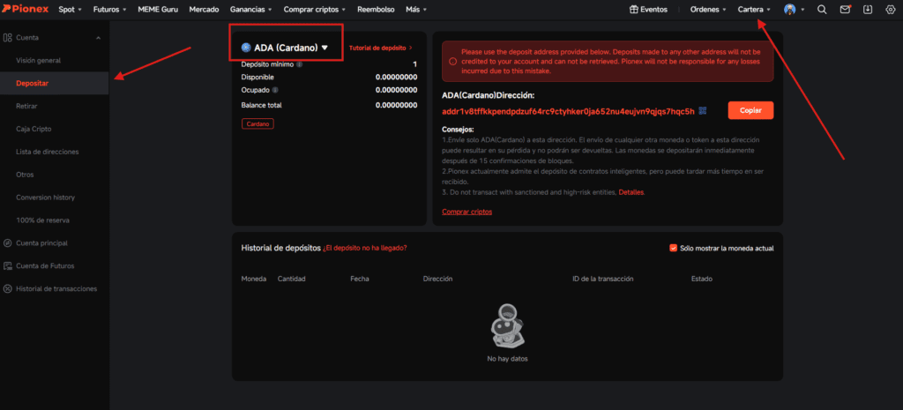903x410 pixels.
Task: Click the download app icon
Action: click(867, 10)
